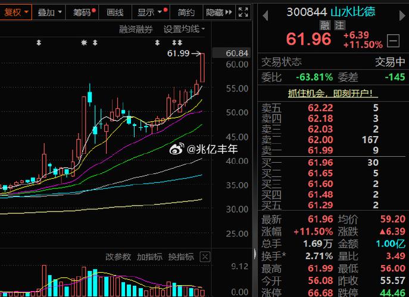Open the 复权 adjustment dropdown
409x297 pixels.
point(16,12)
